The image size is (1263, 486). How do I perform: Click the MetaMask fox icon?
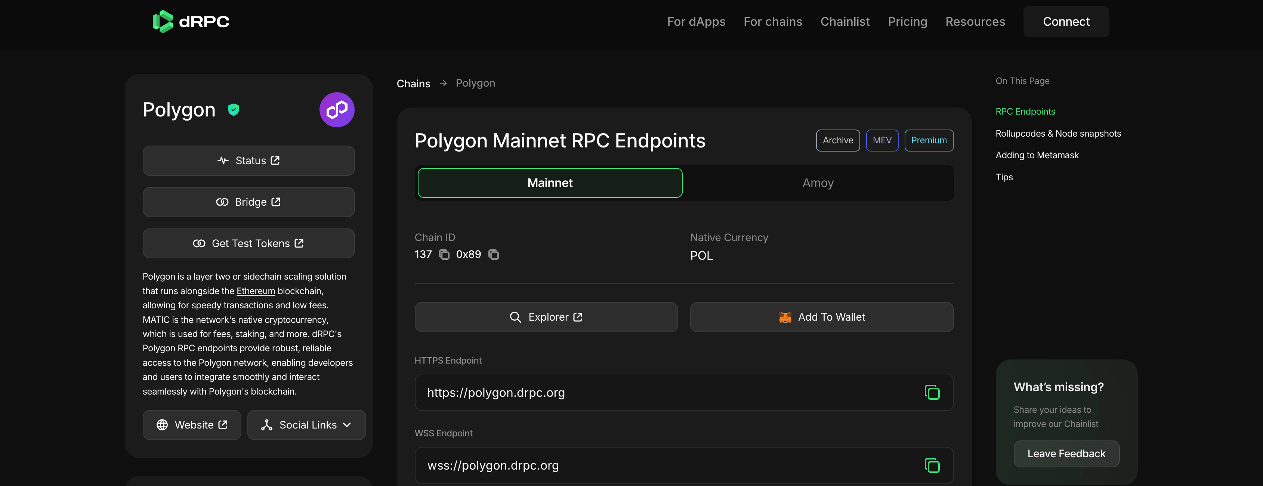coord(785,317)
